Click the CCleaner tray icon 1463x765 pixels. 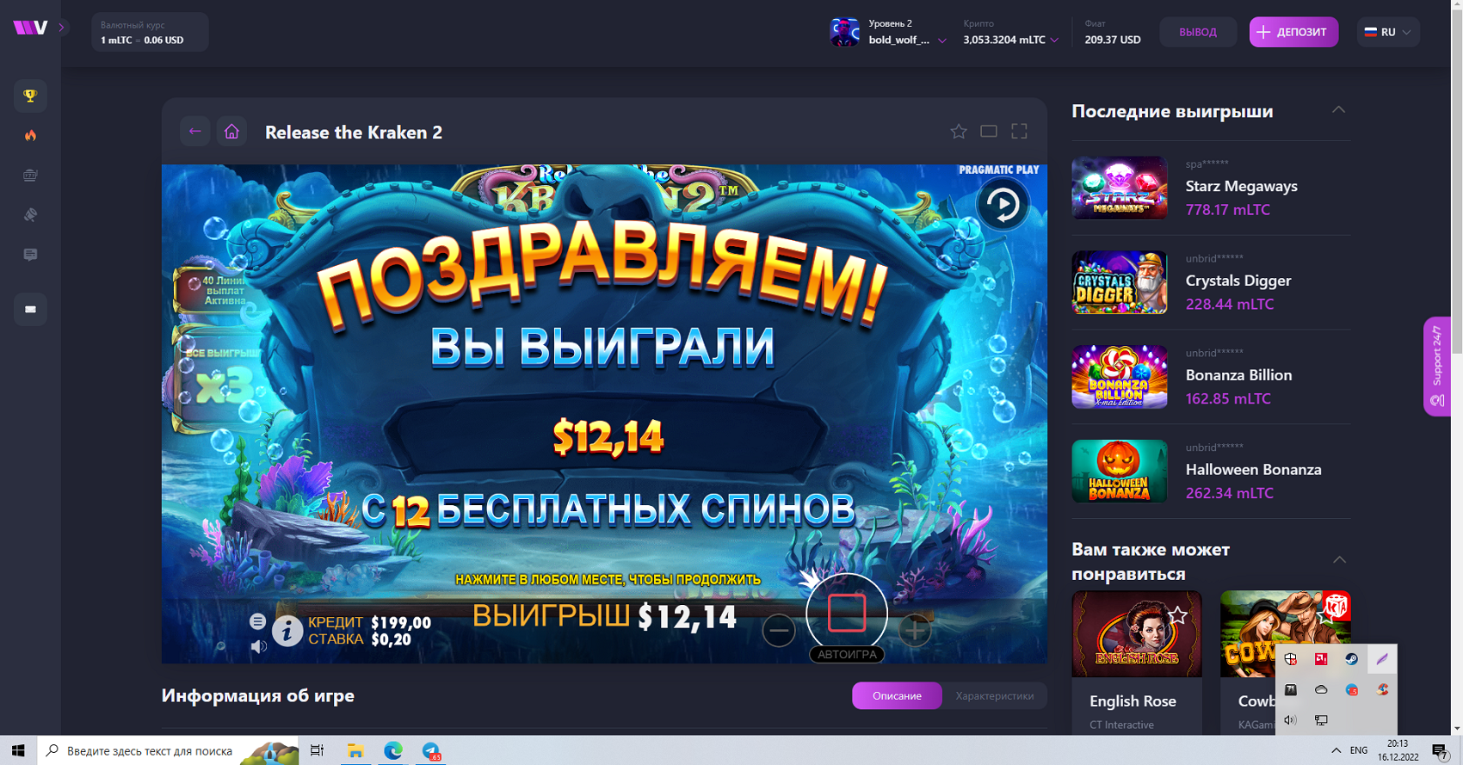click(x=1382, y=689)
